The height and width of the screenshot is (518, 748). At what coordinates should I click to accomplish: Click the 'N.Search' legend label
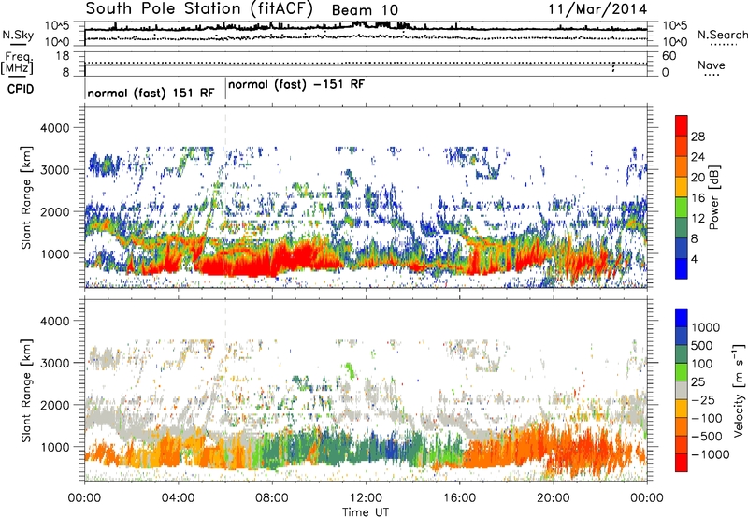722,35
